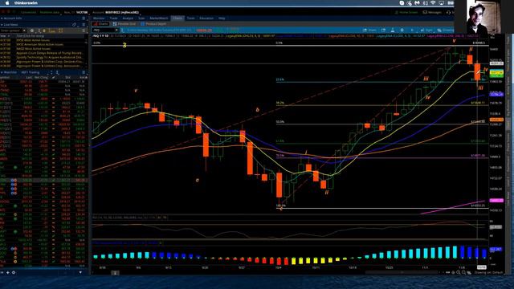This screenshot has width=514, height=289.
Task: Click the chart rewind arrows icon
Action: (448, 272)
